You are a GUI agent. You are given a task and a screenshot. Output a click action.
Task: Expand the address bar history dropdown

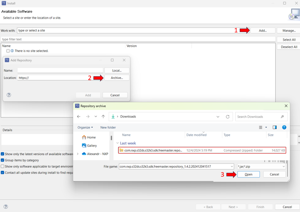(x=218, y=117)
